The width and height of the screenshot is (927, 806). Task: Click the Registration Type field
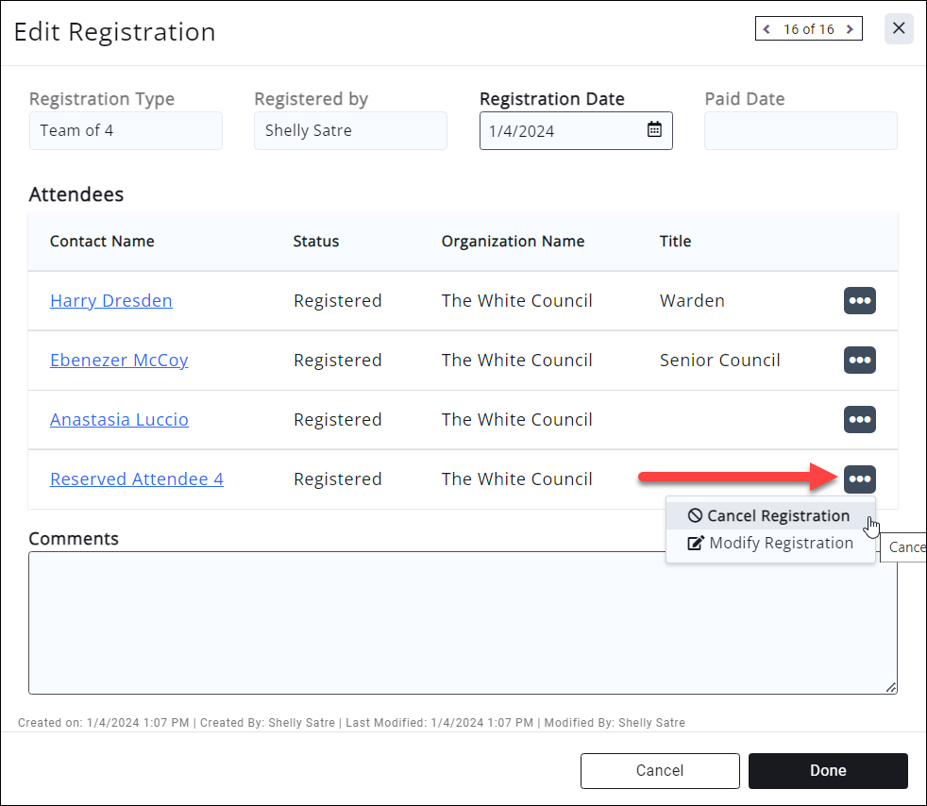126,131
